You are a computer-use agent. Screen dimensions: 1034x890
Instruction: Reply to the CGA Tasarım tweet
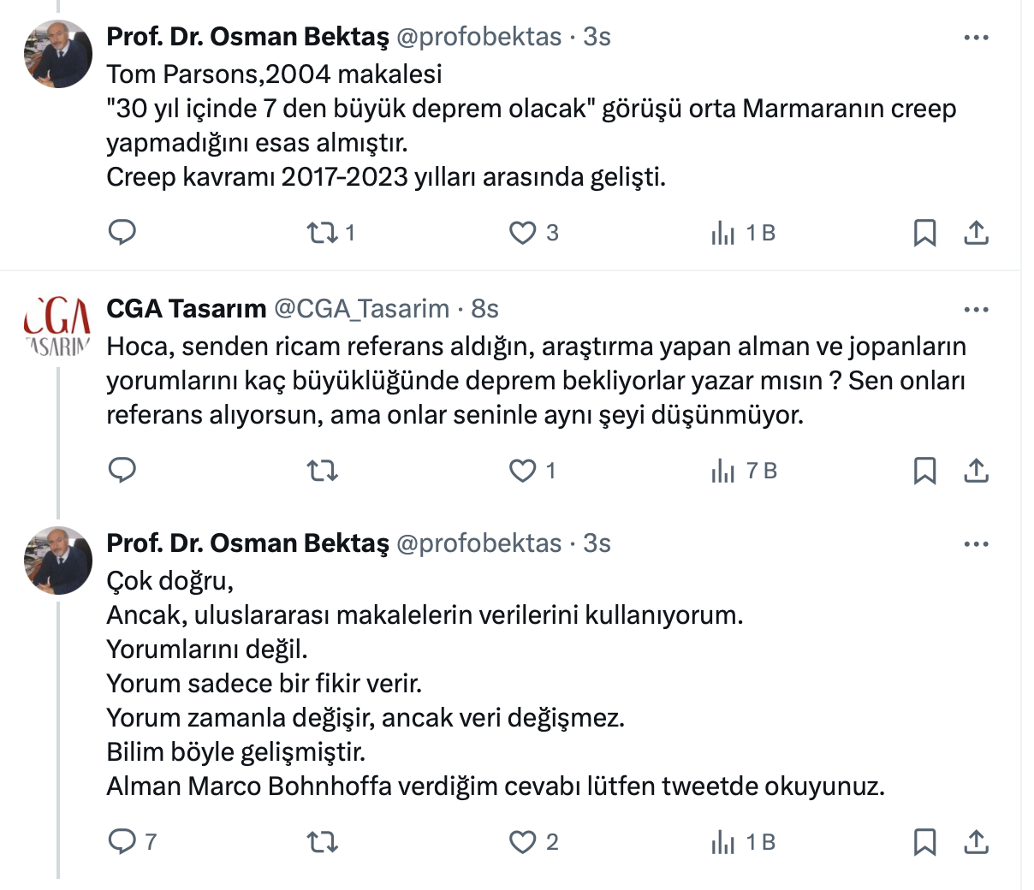(x=122, y=470)
